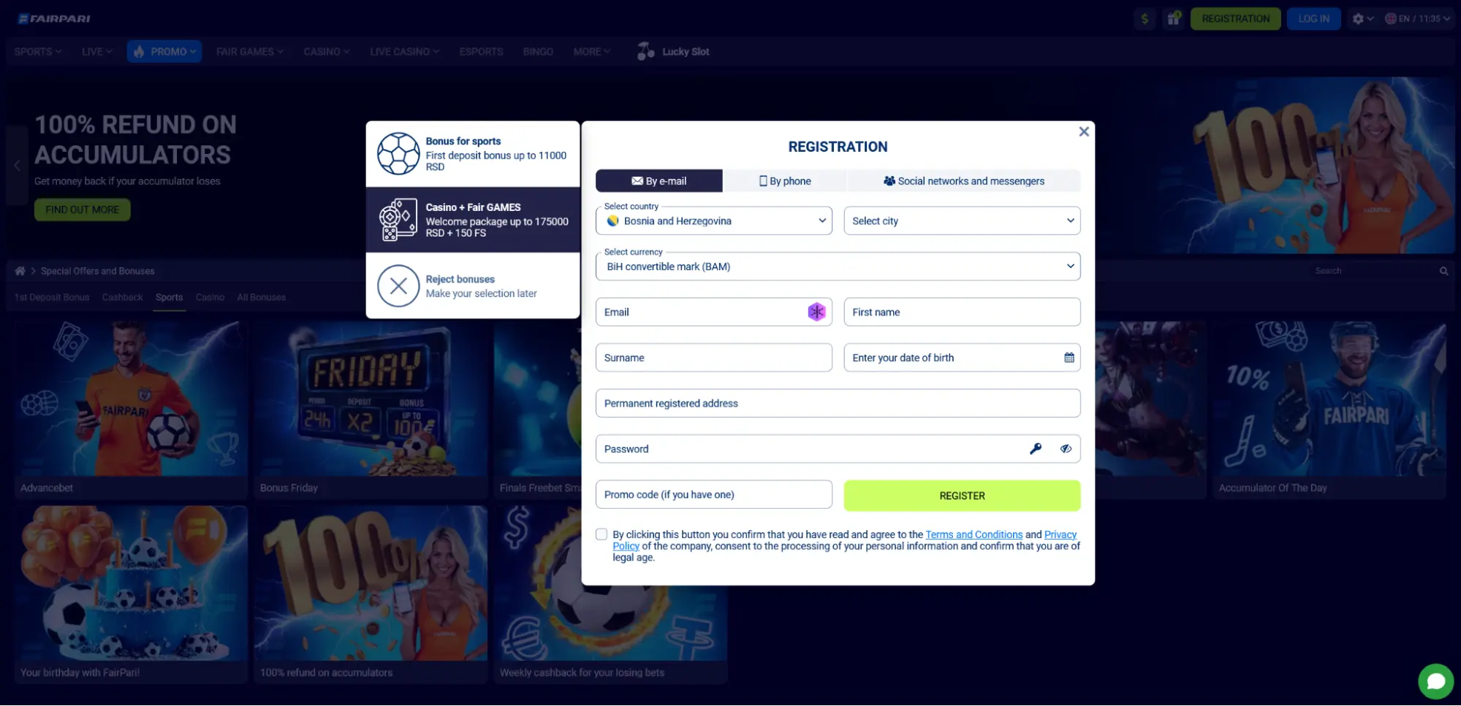This screenshot has height=706, width=1461.
Task: Click the Surname field
Action: point(713,358)
